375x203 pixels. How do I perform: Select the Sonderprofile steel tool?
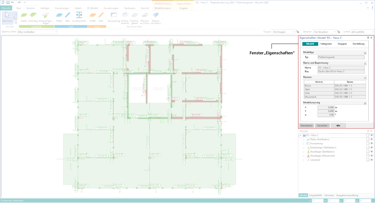click(79, 17)
